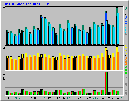Select day label 12 on the x-axis
This screenshot has width=129, height=101.
(x=49, y=98)
